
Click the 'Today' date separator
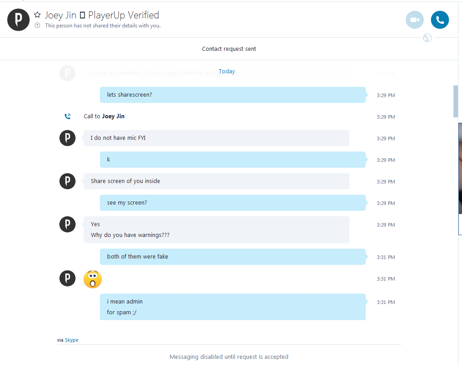[227, 71]
